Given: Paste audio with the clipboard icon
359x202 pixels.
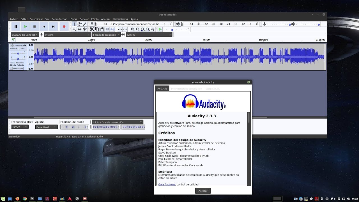Looking at the screenshot, I should pos(102,29).
